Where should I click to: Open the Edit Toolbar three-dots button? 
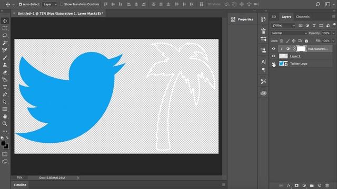(x=5, y=131)
